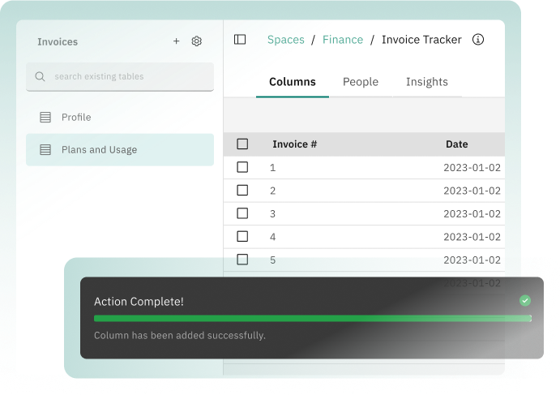The height and width of the screenshot is (395, 560).
Task: Click invoice number 1 cell
Action: click(x=272, y=168)
